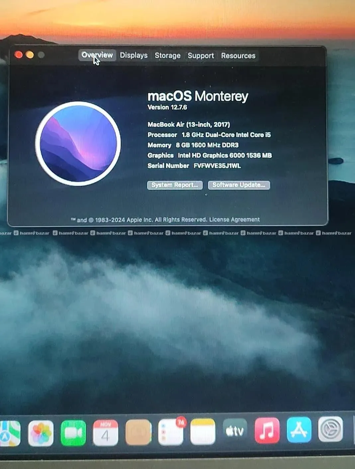Click the Software Update button
The width and height of the screenshot is (355, 469).
point(239,185)
